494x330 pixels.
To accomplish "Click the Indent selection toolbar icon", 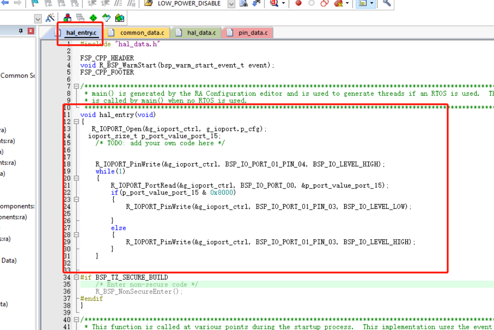I will point(92,3).
